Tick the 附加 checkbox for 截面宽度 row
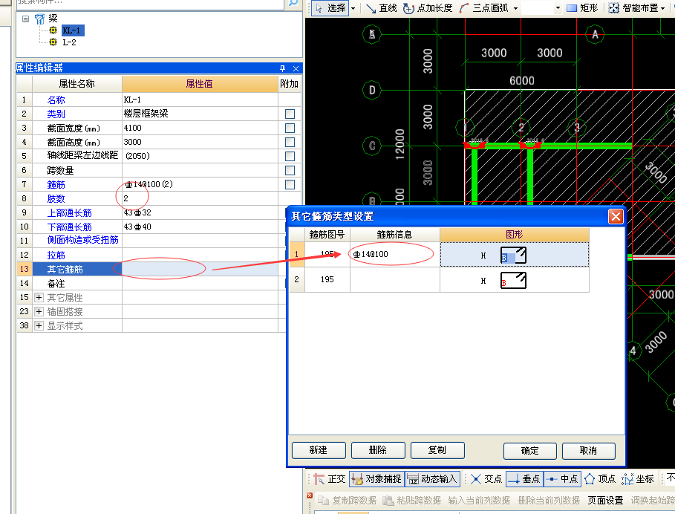 (290, 128)
